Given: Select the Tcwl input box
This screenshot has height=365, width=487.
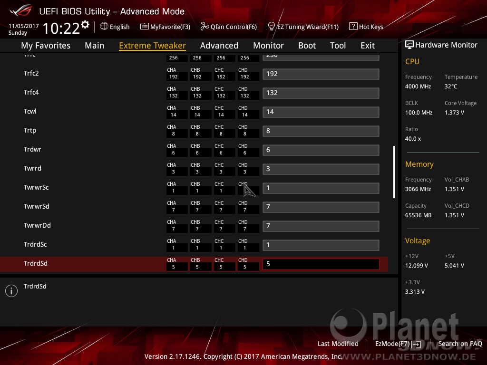Looking at the screenshot, I should point(321,112).
